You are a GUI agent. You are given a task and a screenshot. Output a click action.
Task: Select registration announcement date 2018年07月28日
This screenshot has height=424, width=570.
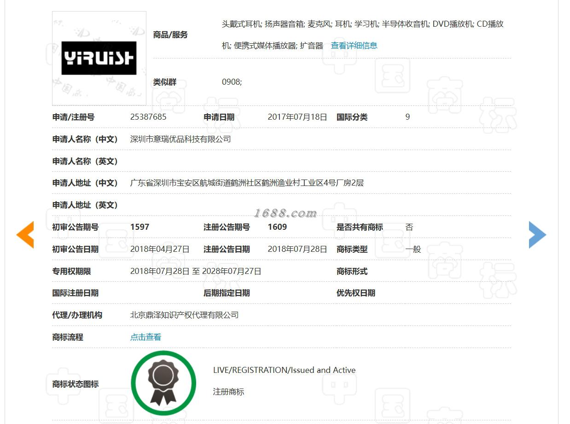coord(297,249)
